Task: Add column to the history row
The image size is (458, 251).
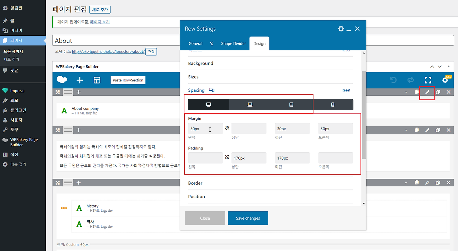Action: [x=79, y=183]
